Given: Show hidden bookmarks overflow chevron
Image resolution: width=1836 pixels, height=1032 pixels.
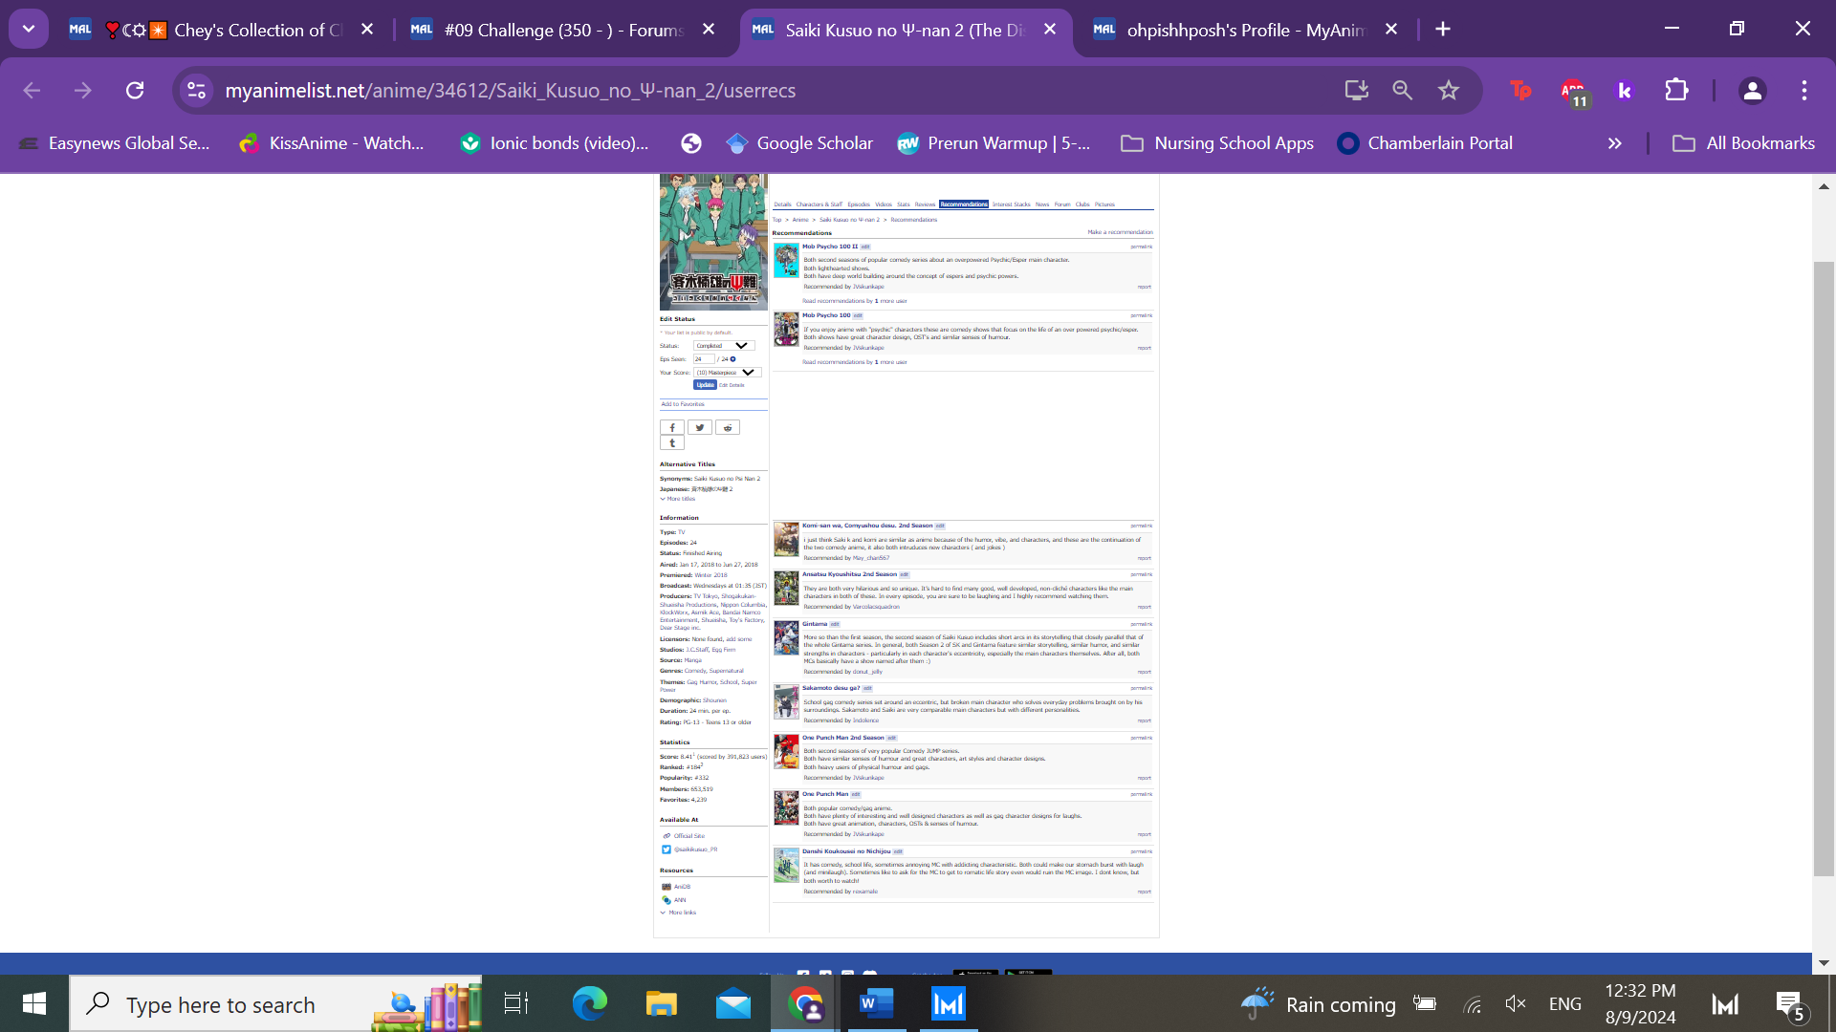Looking at the screenshot, I should click(1614, 143).
